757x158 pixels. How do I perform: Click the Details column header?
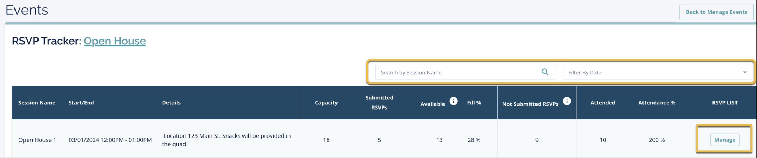click(x=171, y=103)
